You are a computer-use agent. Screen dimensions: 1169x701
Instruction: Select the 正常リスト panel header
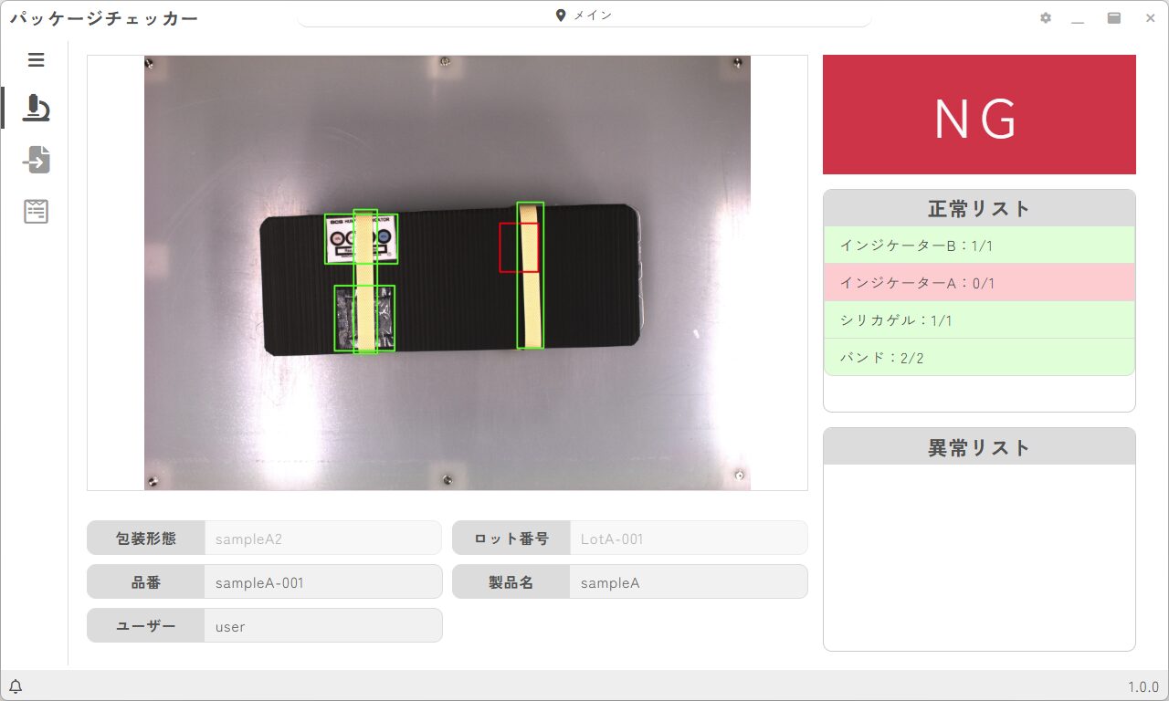coord(979,208)
